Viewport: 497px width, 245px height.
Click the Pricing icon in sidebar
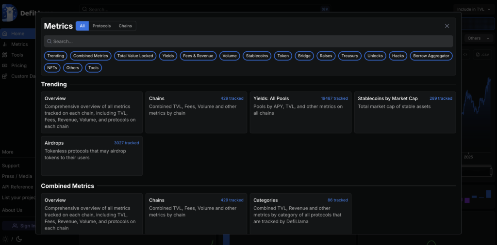5,65
